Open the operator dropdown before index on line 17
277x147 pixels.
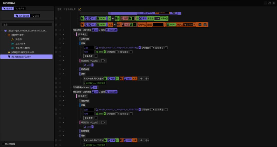pos(157,18)
